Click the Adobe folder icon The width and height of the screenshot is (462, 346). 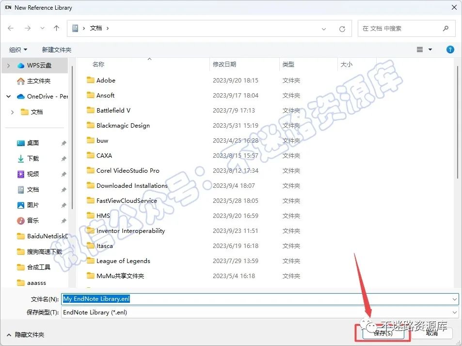coord(91,80)
